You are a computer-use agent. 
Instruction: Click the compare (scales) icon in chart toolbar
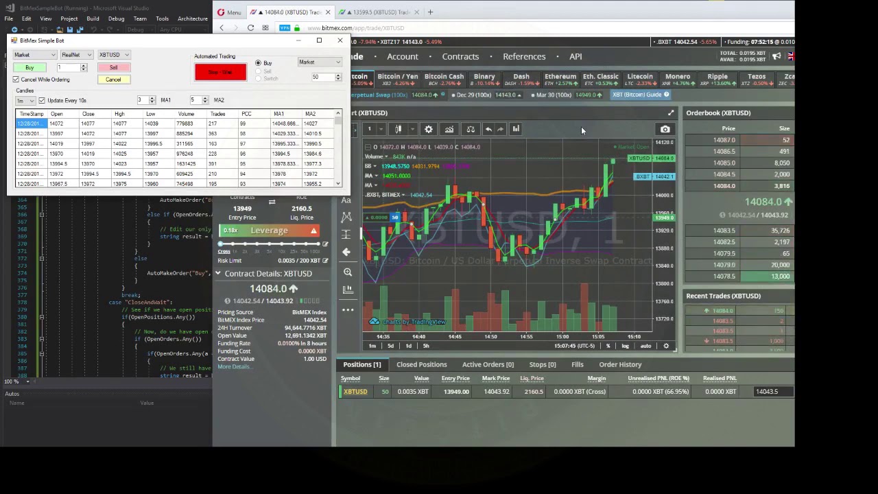(x=471, y=129)
